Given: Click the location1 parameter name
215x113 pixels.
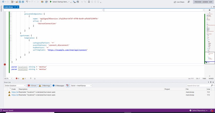Looking at the screenshot, I should point(23,67).
